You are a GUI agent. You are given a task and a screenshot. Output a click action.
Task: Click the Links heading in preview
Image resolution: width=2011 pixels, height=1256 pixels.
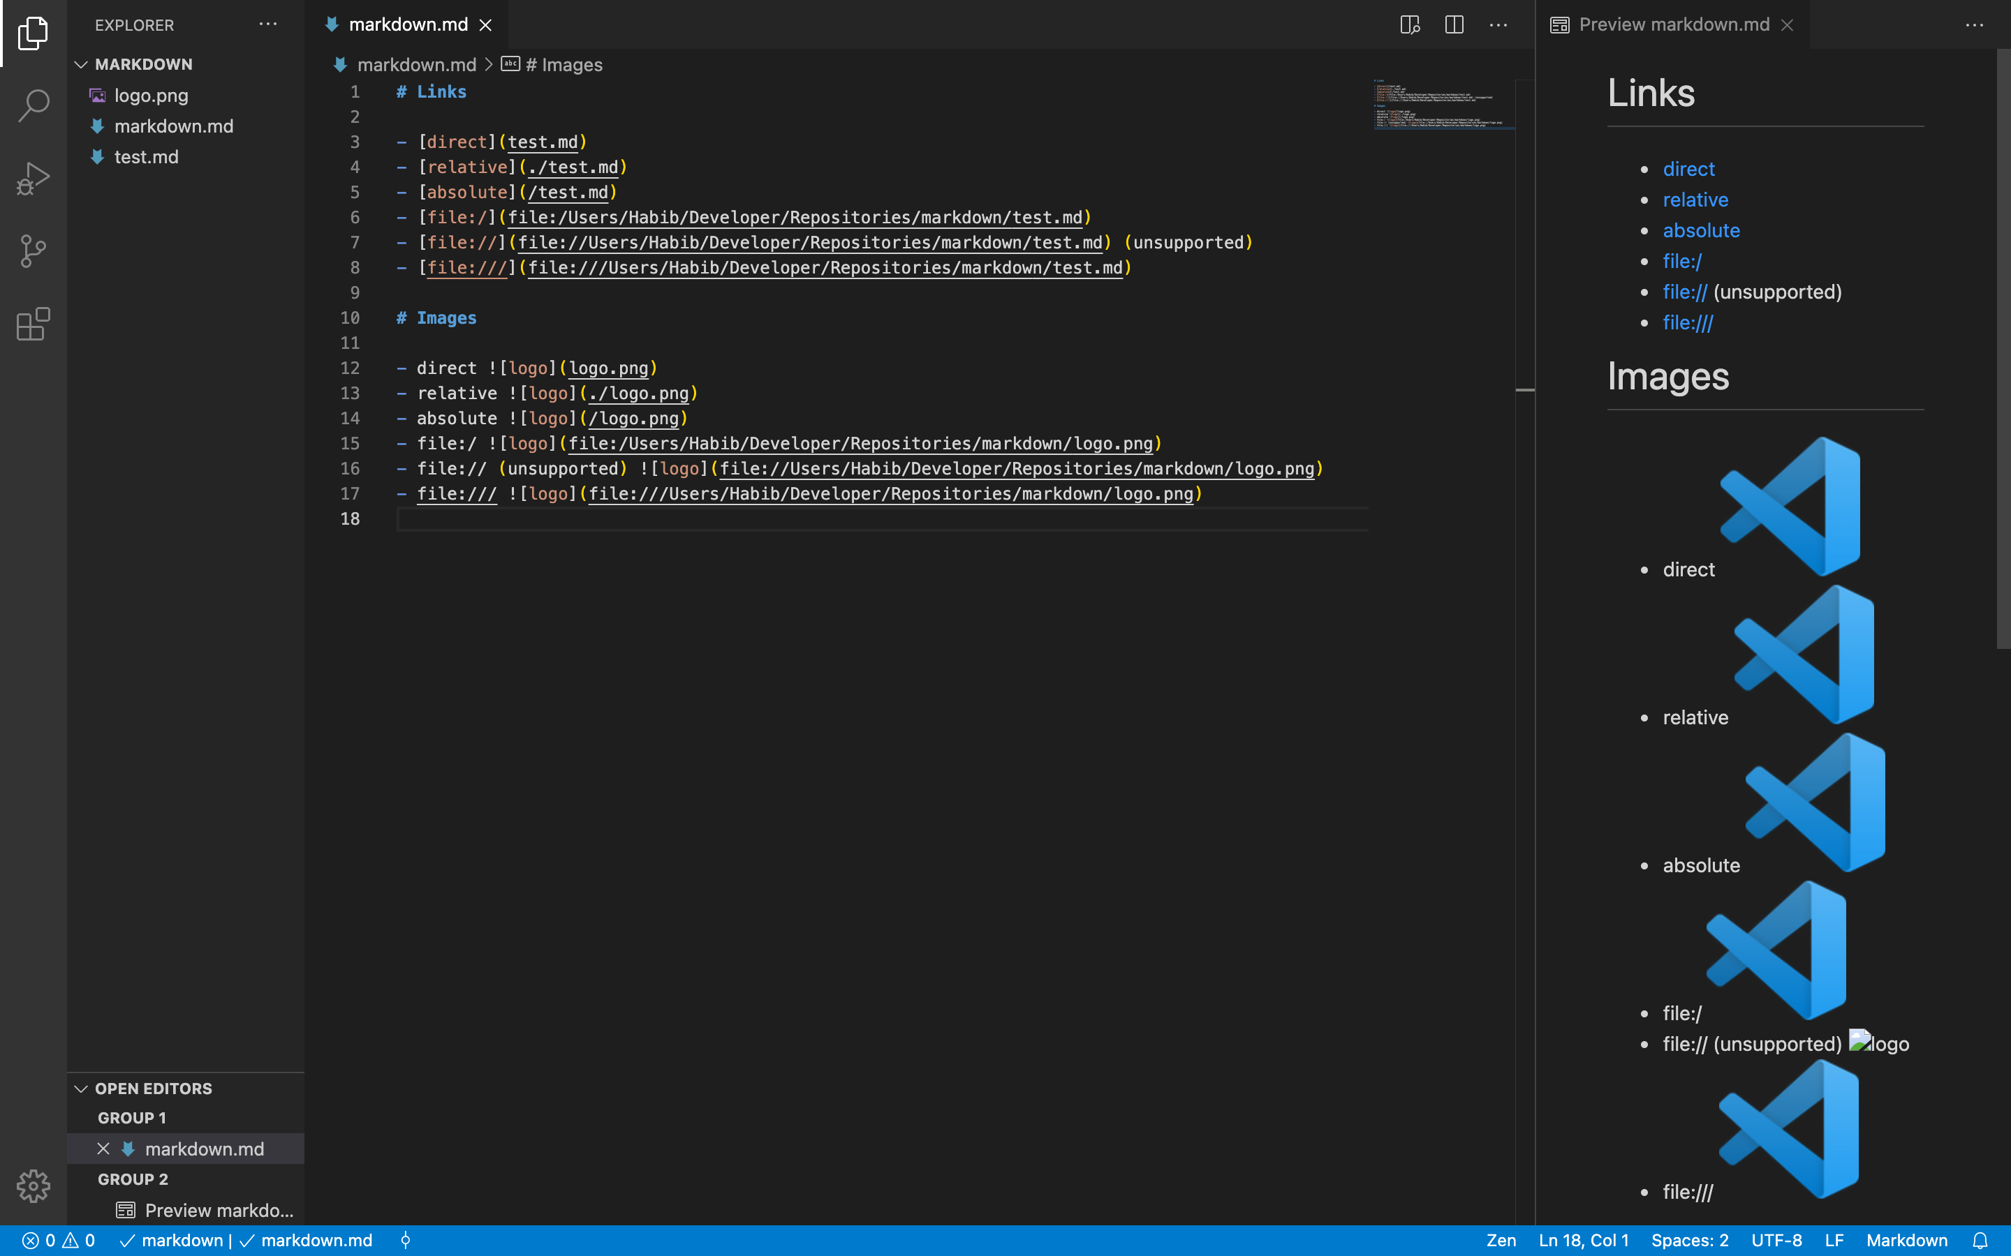coord(1651,92)
